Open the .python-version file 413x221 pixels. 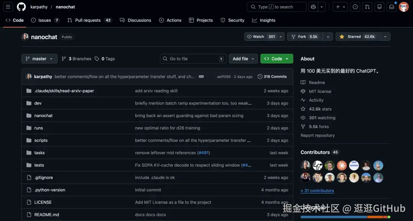pos(49,190)
